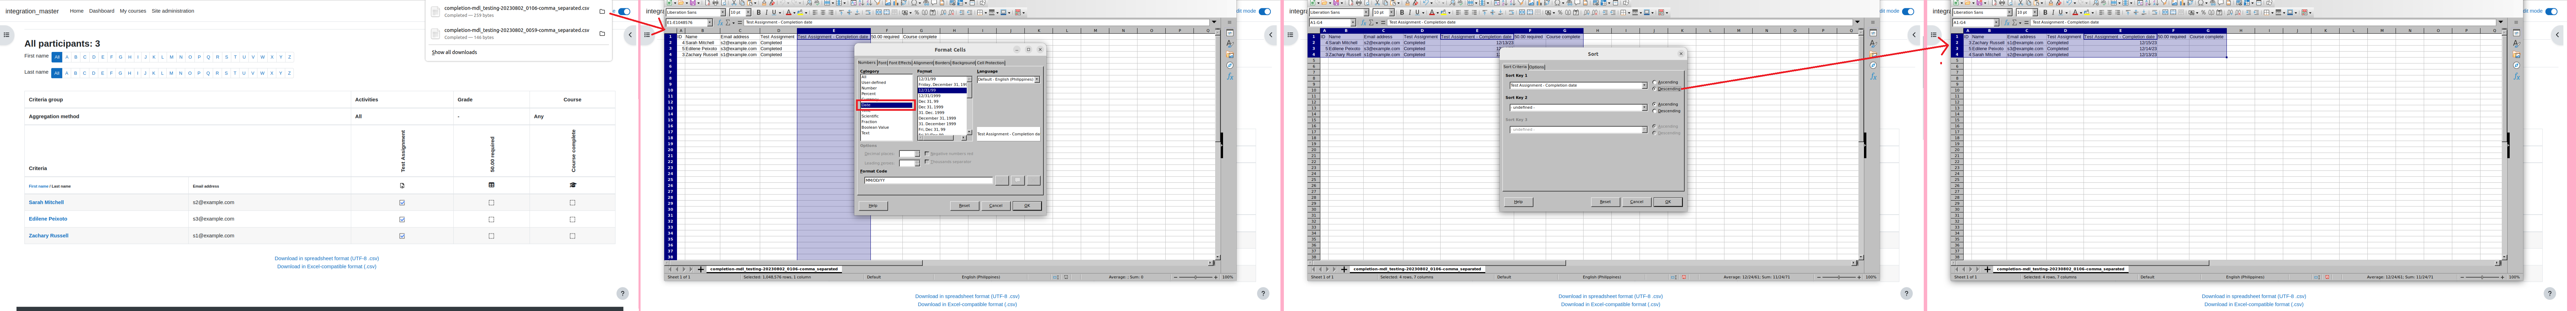The width and height of the screenshot is (2576, 311).
Task: Open the Test Assignment activity icon
Action: tap(402, 185)
